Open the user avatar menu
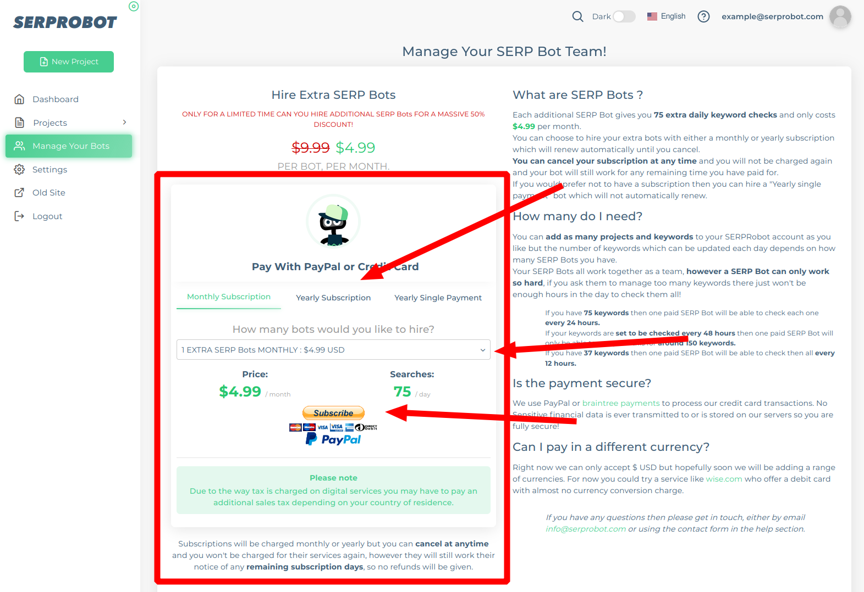864x592 pixels. [840, 16]
